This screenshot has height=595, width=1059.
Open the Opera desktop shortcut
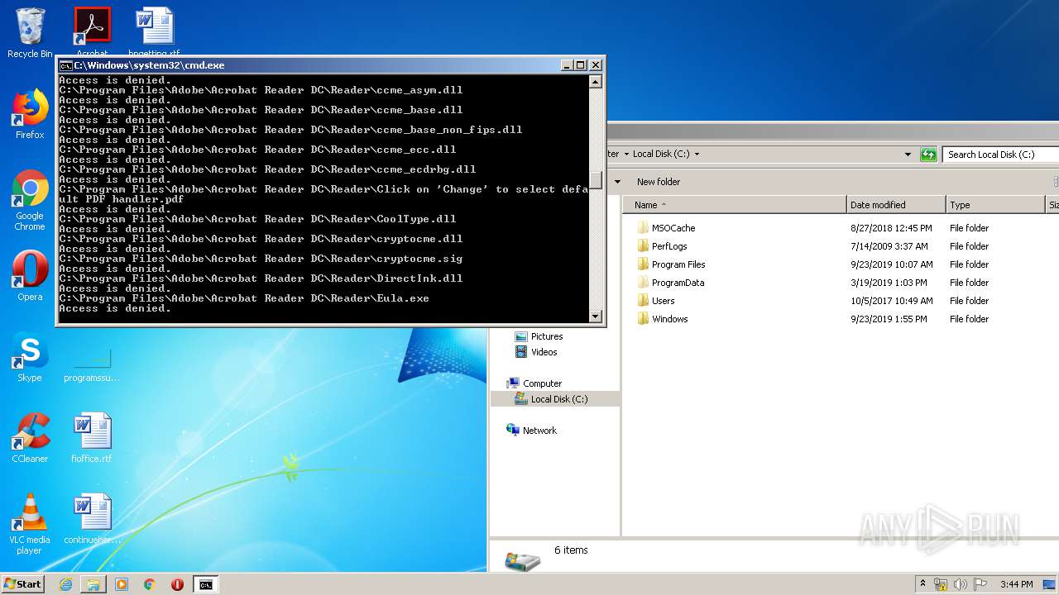(x=30, y=276)
